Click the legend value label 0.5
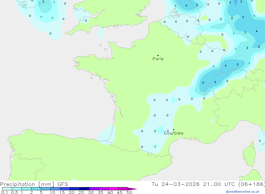Image resolution: width=265 pixels, height=194 pixels. (14, 192)
